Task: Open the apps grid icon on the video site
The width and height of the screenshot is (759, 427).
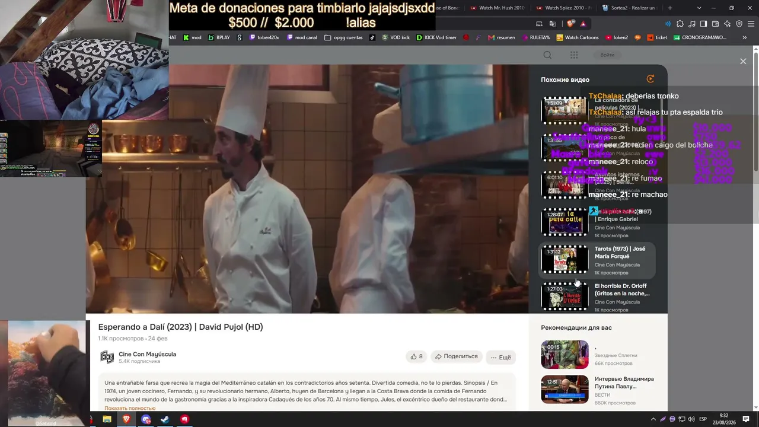Action: (x=574, y=55)
